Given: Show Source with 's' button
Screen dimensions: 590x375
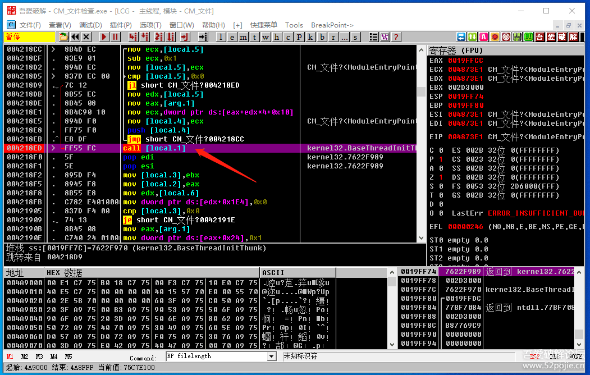Looking at the screenshot, I should [355, 37].
